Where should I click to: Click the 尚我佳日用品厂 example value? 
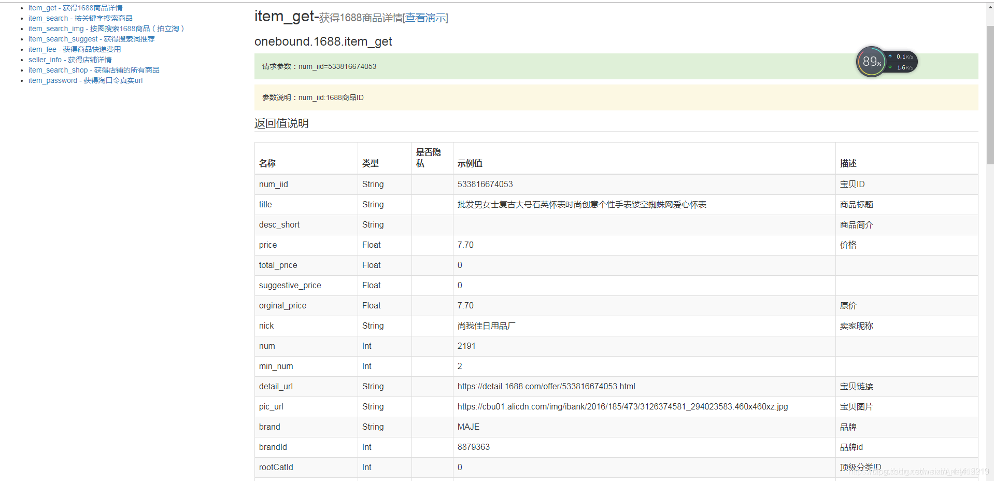click(487, 326)
